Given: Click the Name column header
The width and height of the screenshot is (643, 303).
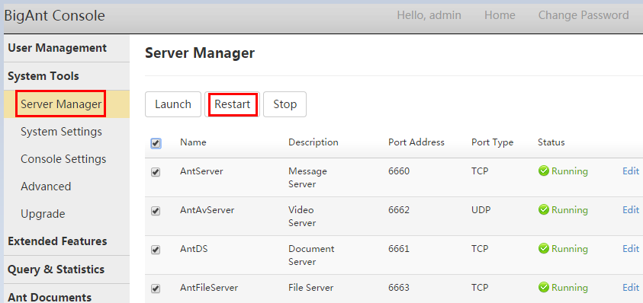Looking at the screenshot, I should point(193,142).
